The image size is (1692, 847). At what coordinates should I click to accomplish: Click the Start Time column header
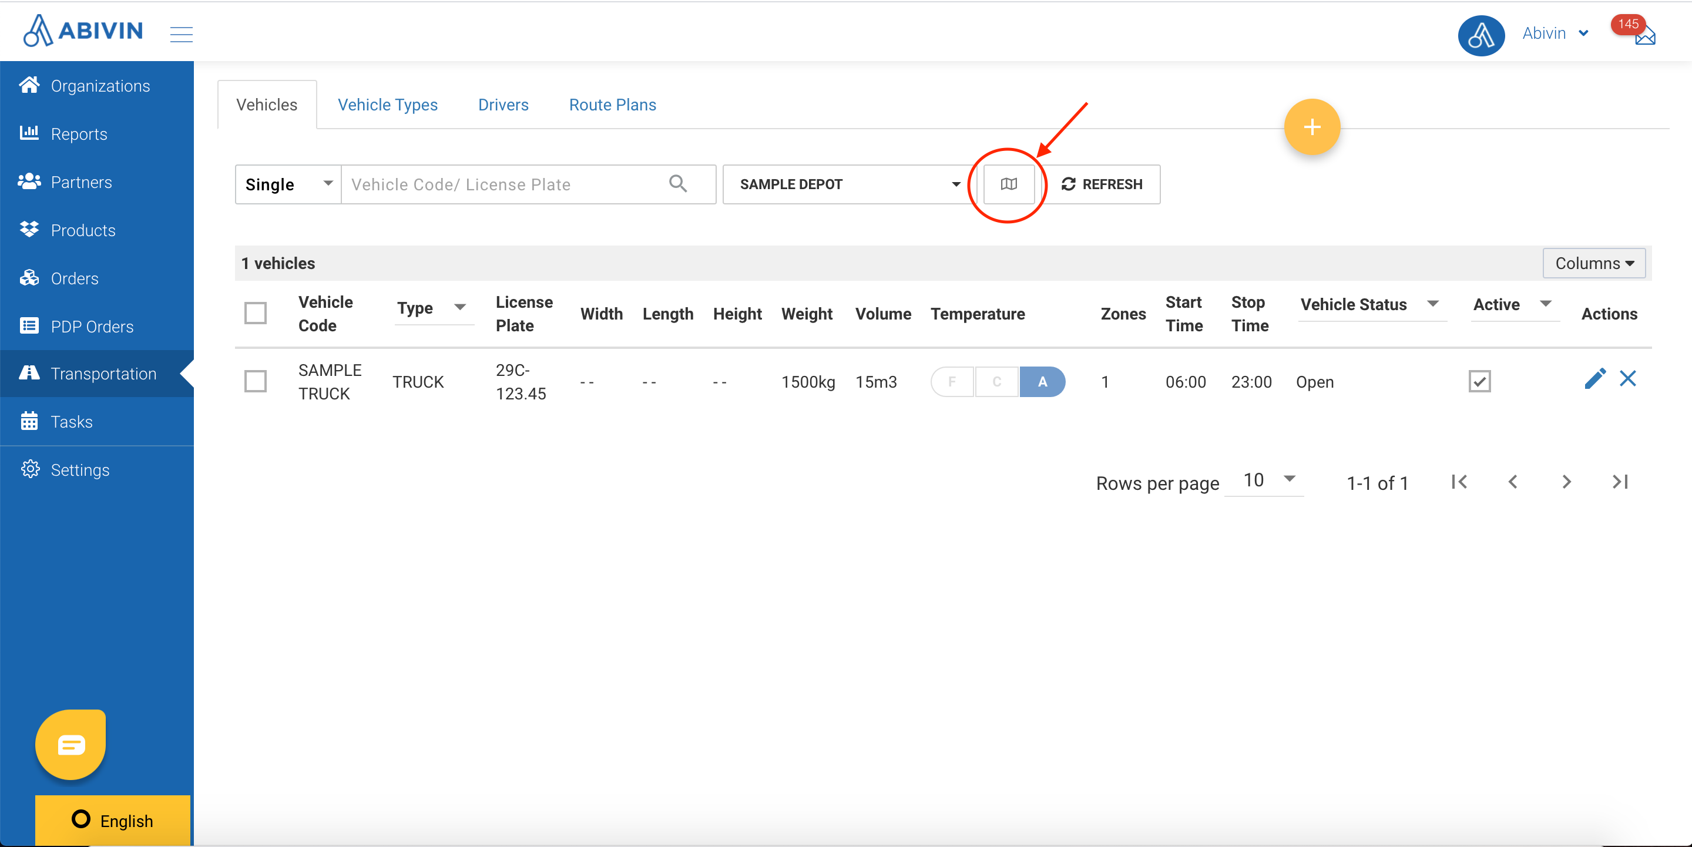click(x=1184, y=314)
